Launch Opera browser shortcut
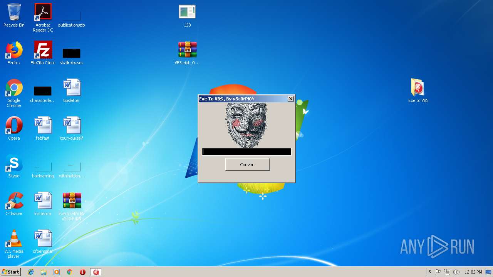 pos(14,128)
